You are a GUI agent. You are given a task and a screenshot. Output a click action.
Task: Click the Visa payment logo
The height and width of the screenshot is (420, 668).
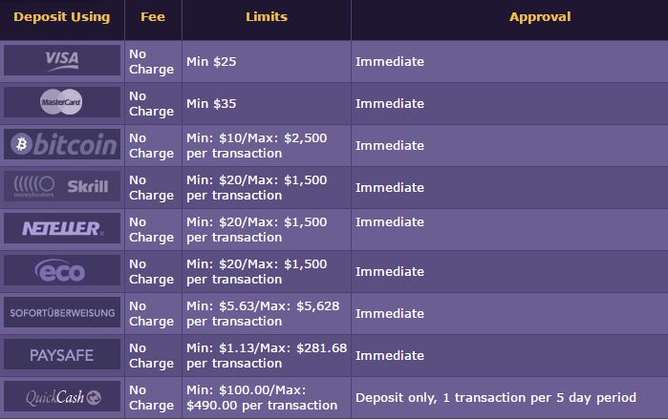[x=62, y=60]
